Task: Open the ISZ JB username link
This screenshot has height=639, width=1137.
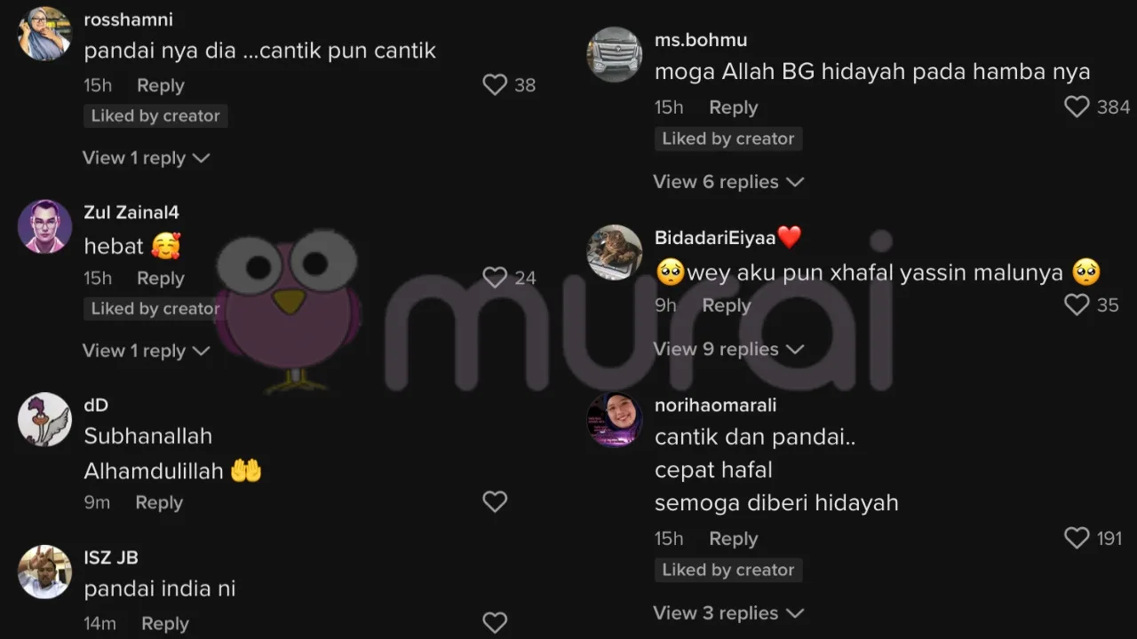Action: pyautogui.click(x=111, y=557)
